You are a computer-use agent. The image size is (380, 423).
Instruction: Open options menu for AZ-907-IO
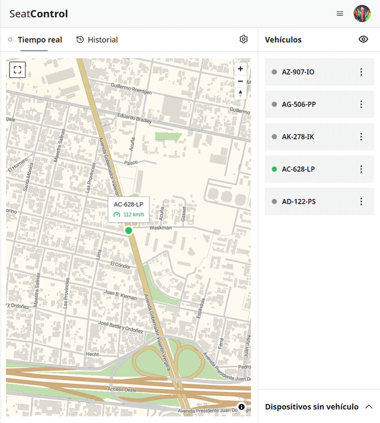pos(360,72)
